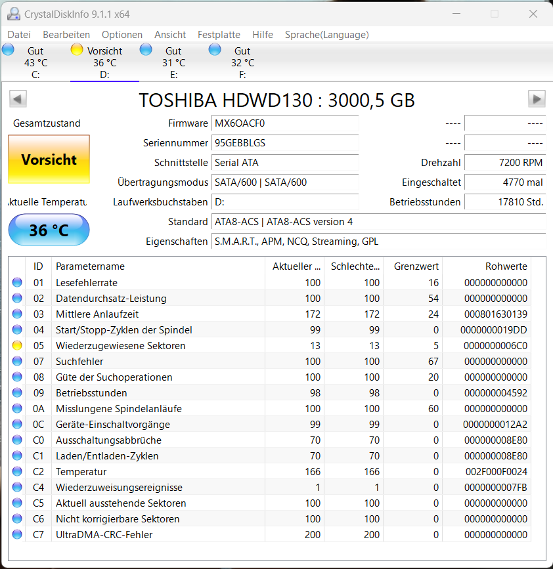Screen dimensions: 553x569
Task: Click the Rohwerte column header
Action: [x=487, y=266]
